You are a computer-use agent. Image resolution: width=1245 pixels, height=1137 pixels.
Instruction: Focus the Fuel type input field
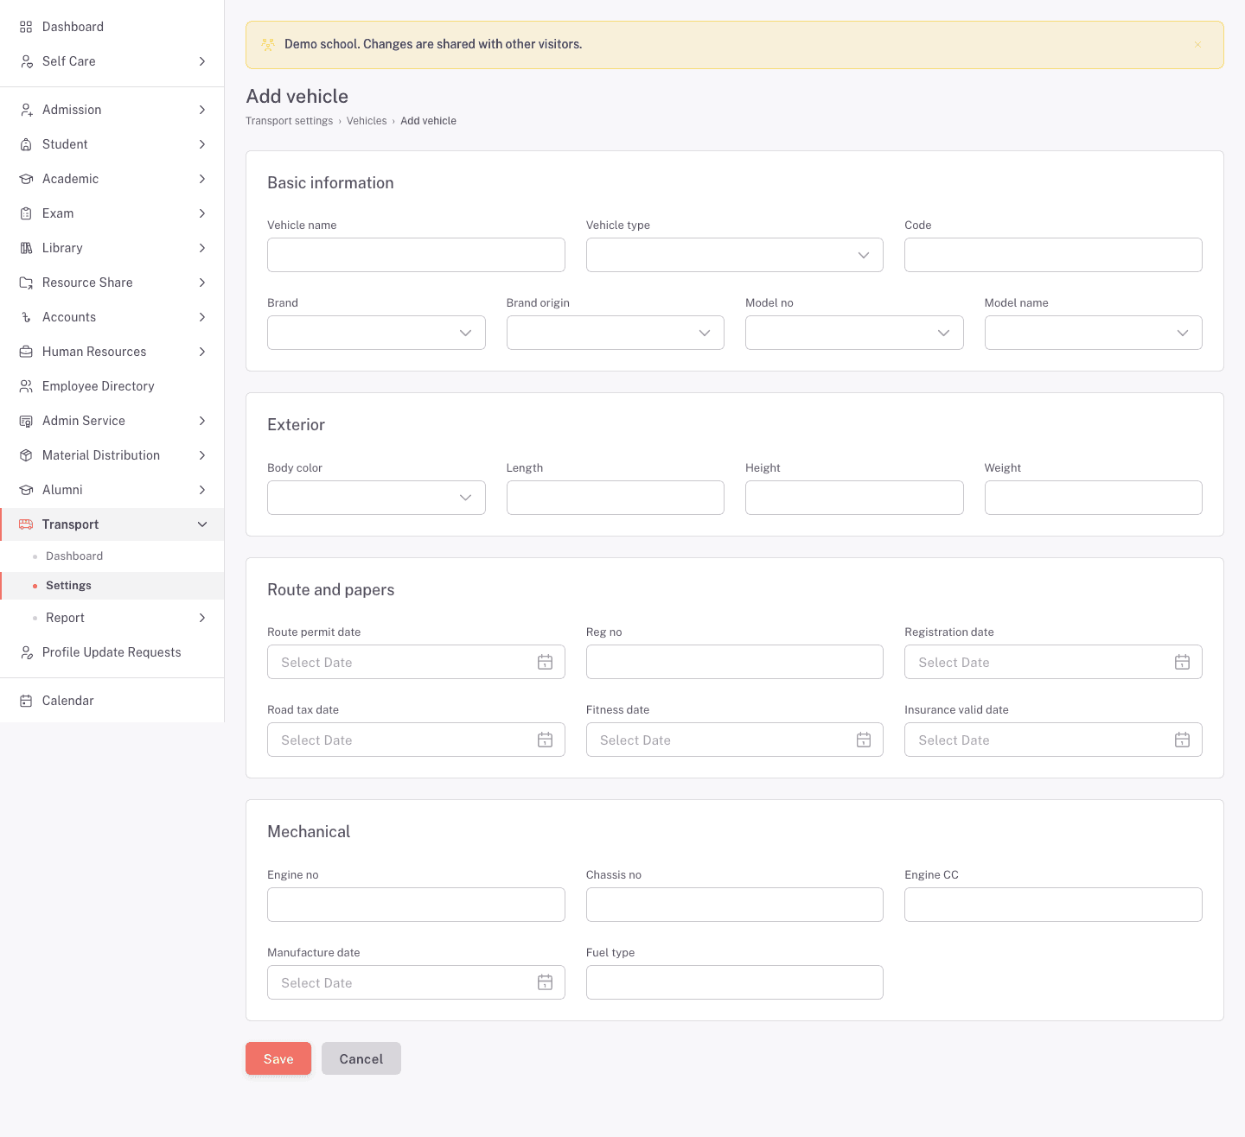coord(735,982)
